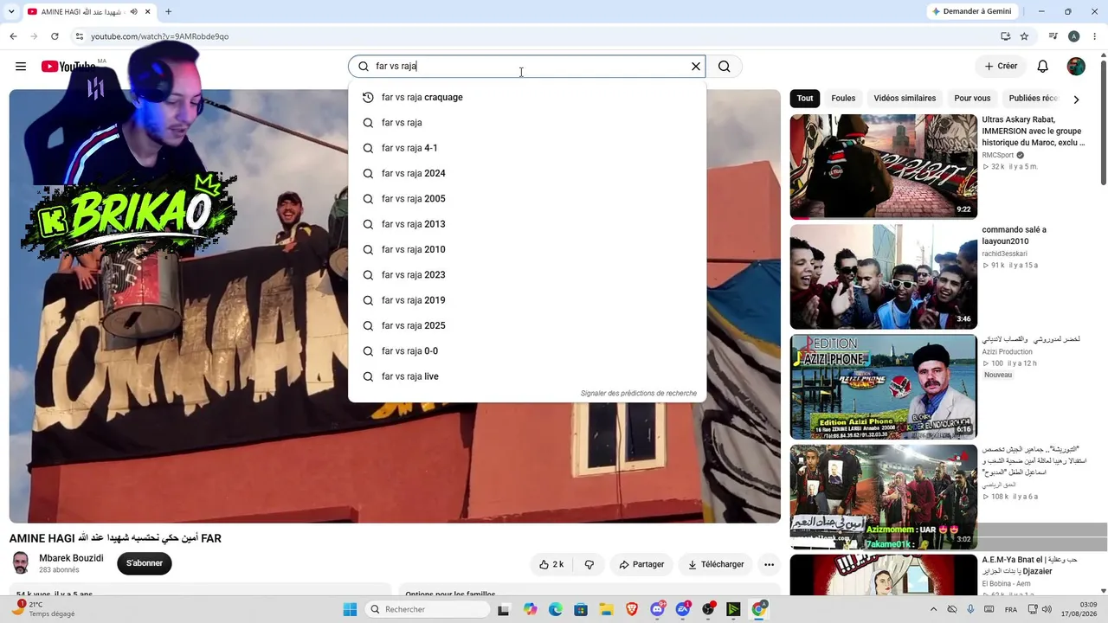Click the Partager share button
1108x623 pixels.
(641, 564)
